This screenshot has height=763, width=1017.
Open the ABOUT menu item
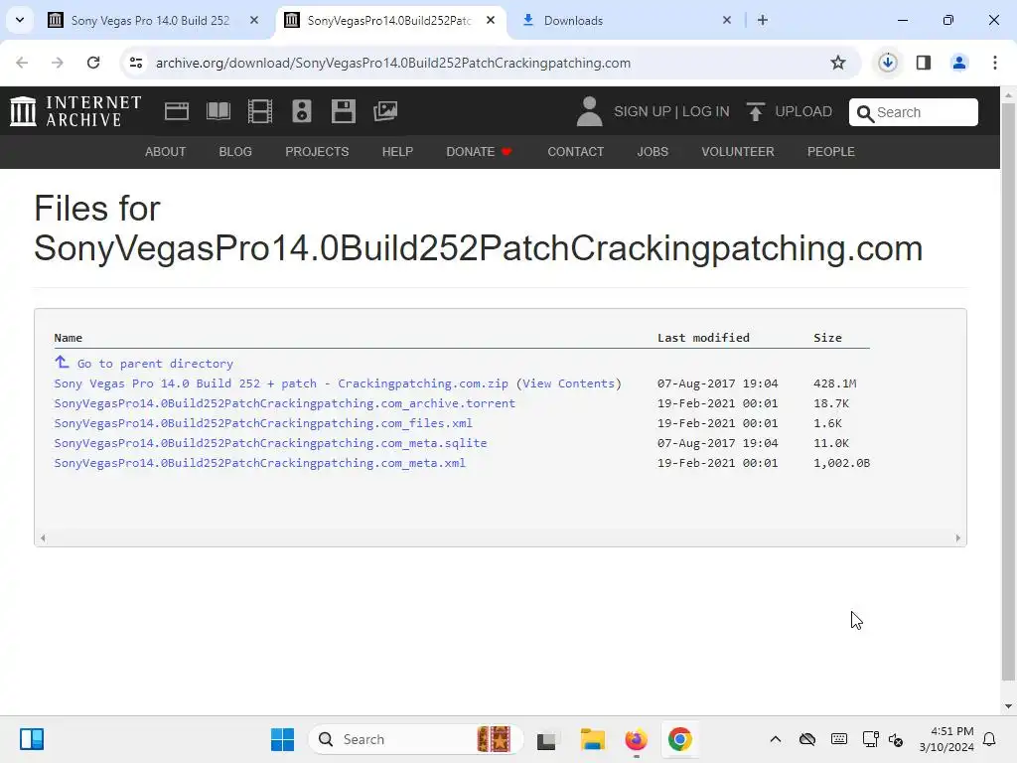(166, 152)
